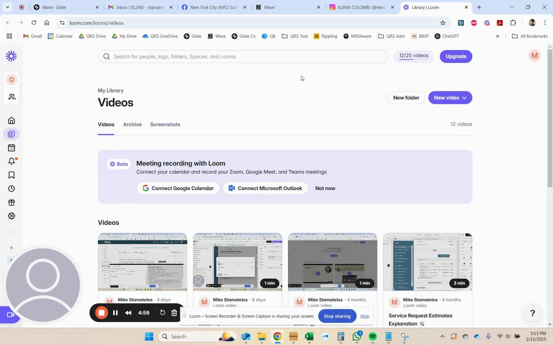Show more bookmarks with the chevron

tap(497, 36)
